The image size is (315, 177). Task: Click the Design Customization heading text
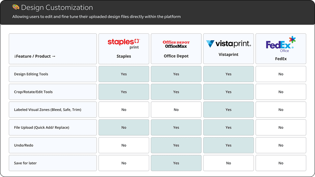point(57,7)
